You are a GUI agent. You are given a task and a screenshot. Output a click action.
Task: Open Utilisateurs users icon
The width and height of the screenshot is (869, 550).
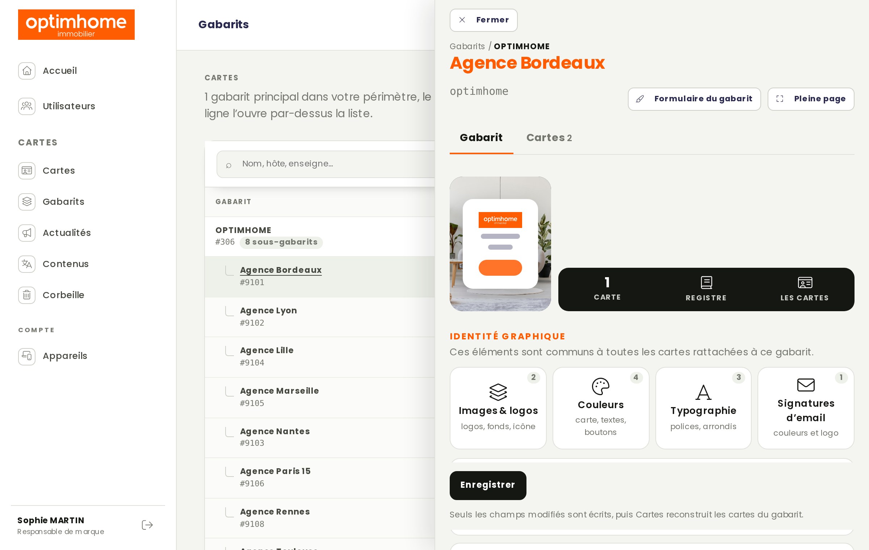27,106
